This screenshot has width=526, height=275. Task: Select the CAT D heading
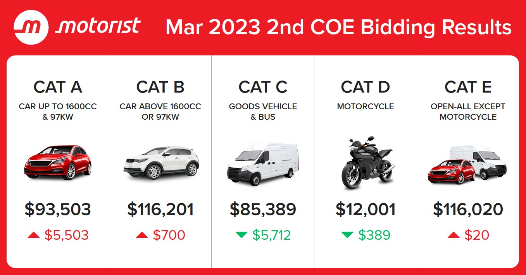coord(366,87)
